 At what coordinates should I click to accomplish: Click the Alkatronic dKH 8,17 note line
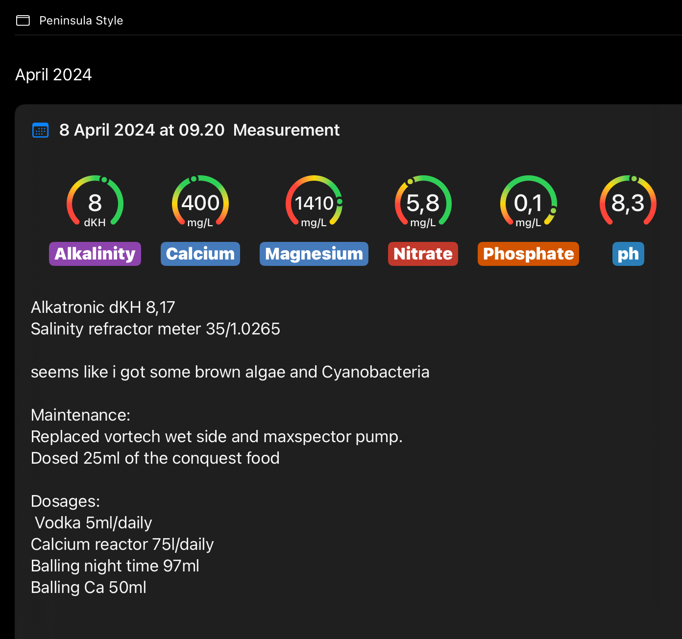(x=103, y=308)
